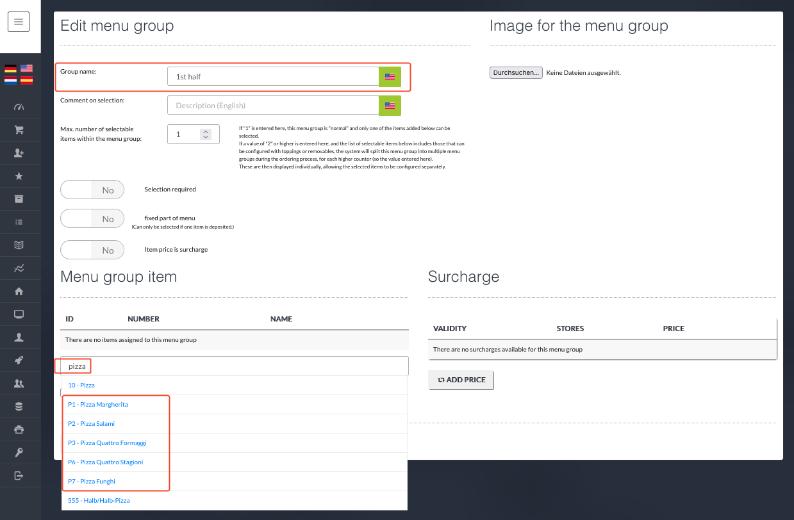Switch language to Dutch flag
Viewport: 794px width, 520px height.
(10, 80)
